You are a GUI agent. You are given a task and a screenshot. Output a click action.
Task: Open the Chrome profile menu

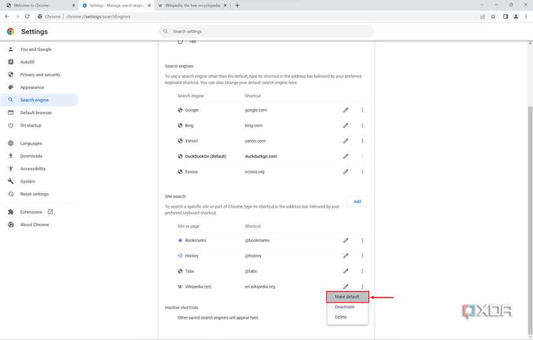click(x=516, y=16)
